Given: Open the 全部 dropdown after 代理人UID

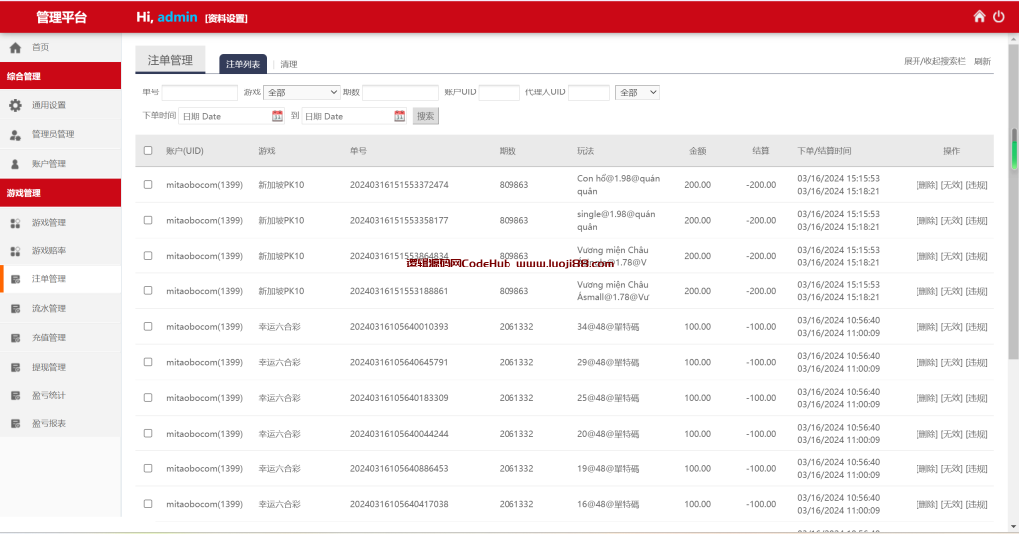Looking at the screenshot, I should [x=637, y=92].
